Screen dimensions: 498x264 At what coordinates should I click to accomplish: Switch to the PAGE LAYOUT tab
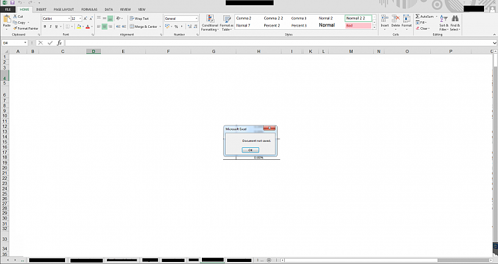point(64,9)
